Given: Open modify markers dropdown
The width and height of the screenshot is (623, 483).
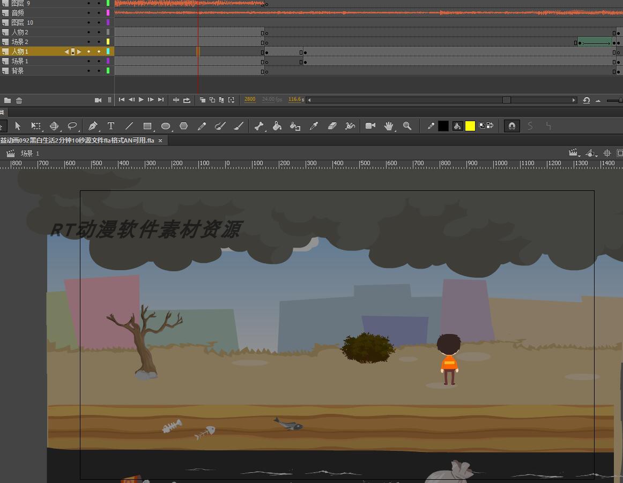Looking at the screenshot, I should (x=231, y=100).
